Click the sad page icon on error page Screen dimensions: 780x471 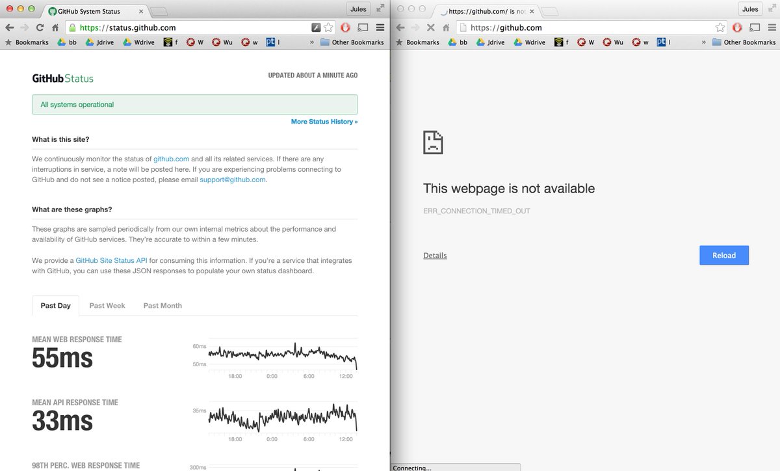(x=433, y=142)
